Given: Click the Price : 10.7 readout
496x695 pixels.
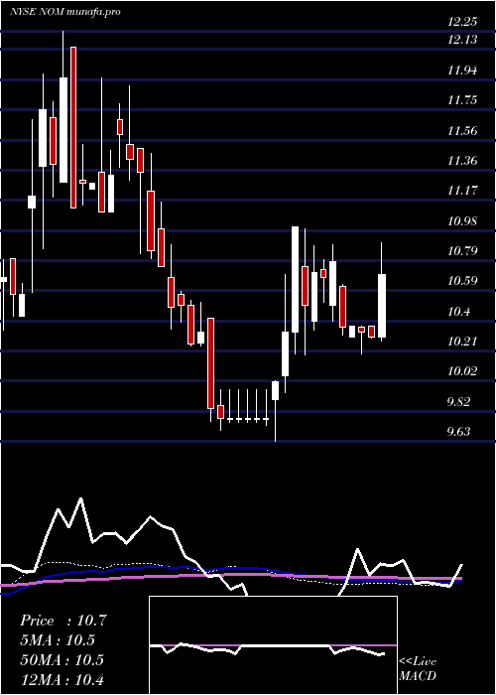Looking at the screenshot, I should tap(63, 621).
